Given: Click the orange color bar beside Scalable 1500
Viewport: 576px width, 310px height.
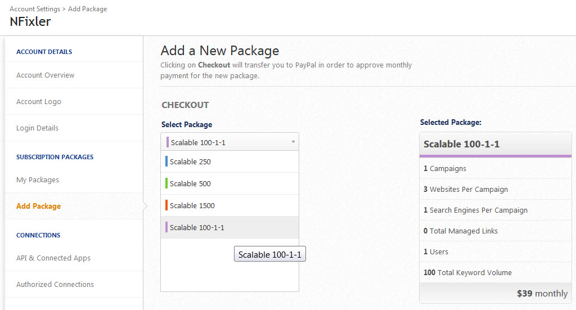Looking at the screenshot, I should tap(166, 206).
